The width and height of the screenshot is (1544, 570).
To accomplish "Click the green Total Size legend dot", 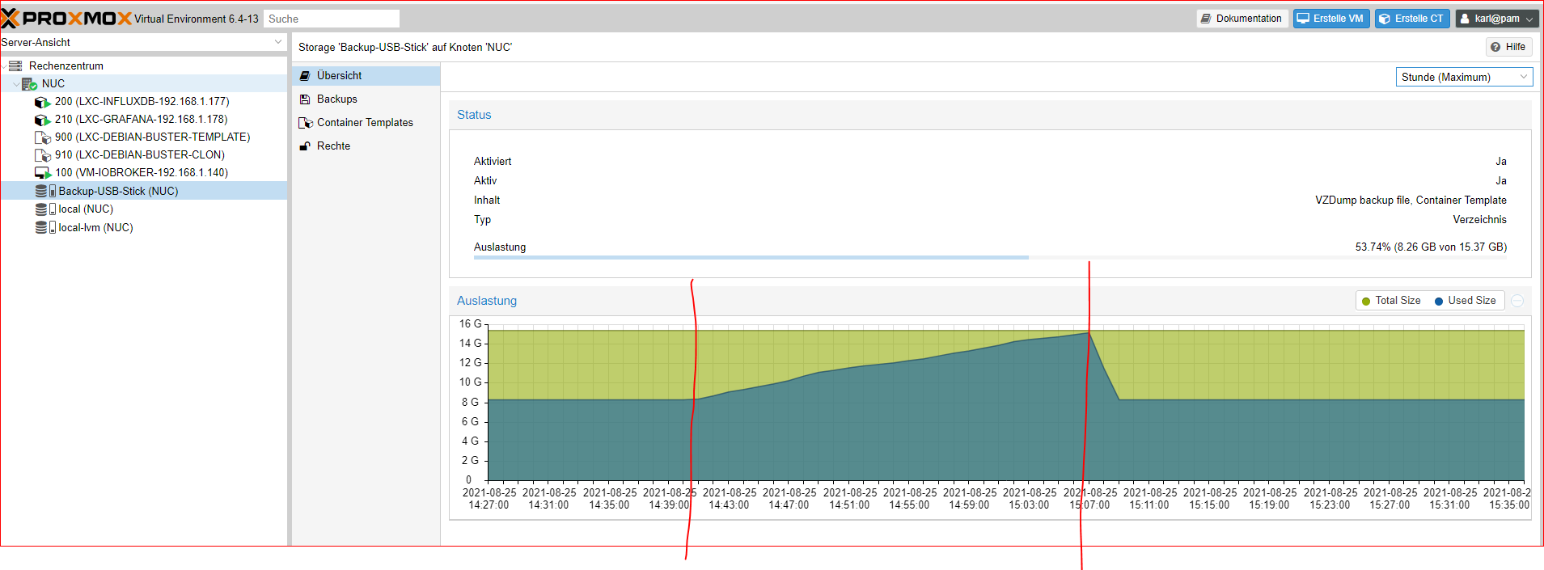I will click(x=1366, y=302).
